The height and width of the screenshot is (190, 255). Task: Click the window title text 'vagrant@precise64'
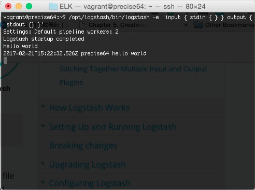[115, 7]
